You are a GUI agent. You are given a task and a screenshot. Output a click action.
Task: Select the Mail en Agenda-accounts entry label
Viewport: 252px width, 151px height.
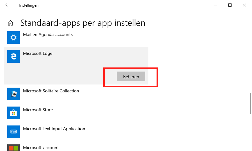48,34
